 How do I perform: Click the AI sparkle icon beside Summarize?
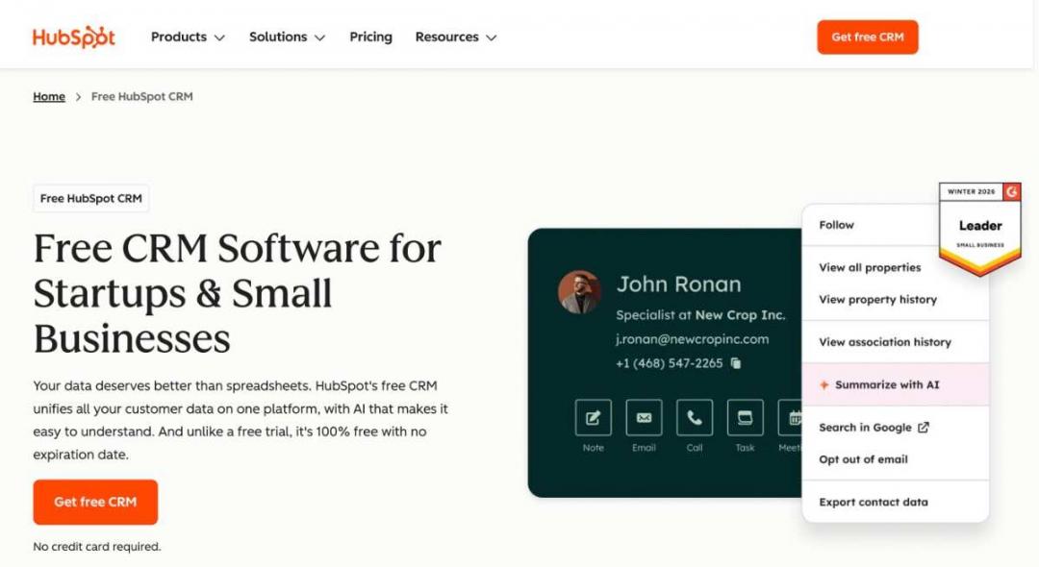coord(824,385)
